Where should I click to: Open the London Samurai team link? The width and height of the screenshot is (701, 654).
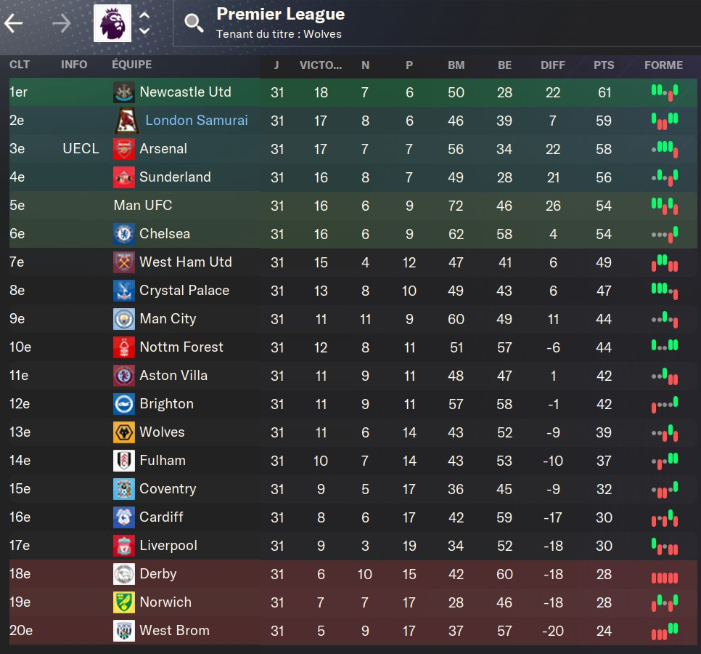point(196,121)
